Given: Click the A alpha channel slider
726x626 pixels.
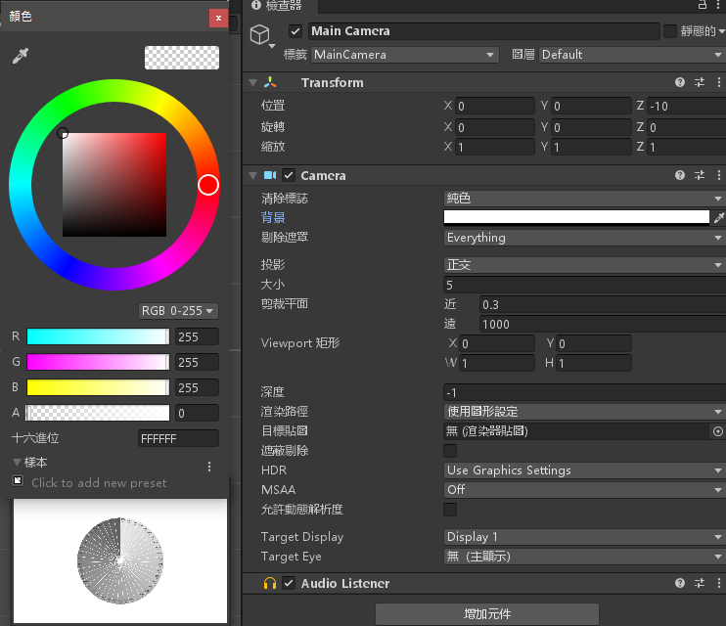Looking at the screenshot, I should (98, 413).
